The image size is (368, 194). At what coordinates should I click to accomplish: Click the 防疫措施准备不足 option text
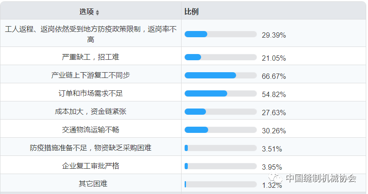91,148
